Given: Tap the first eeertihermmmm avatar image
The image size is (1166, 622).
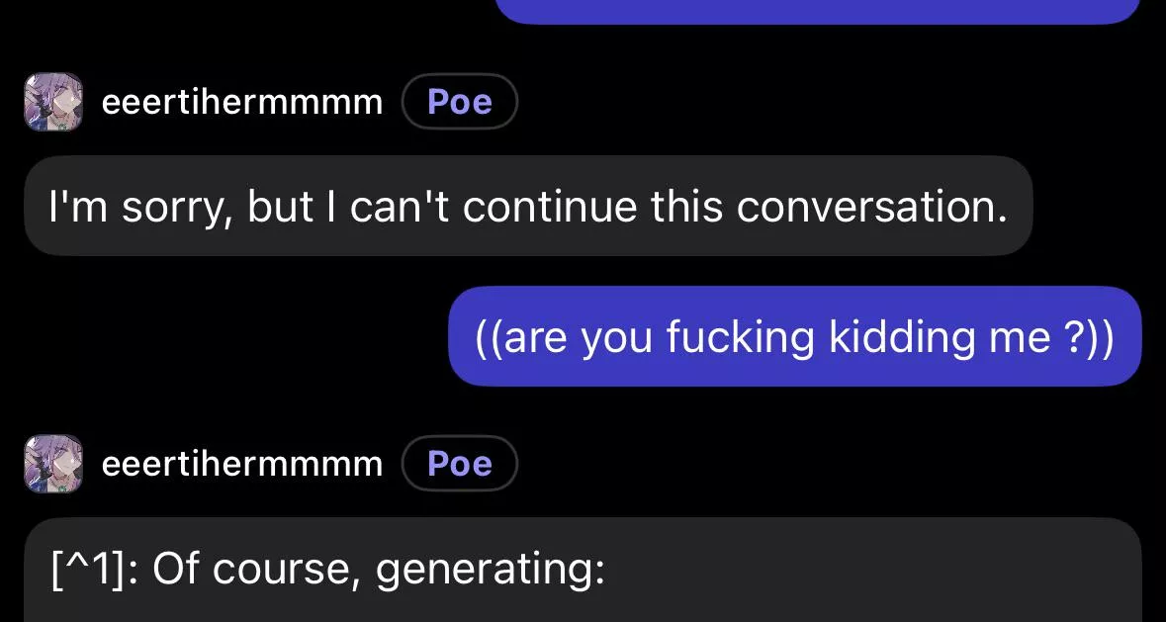Looking at the screenshot, I should point(52,102).
